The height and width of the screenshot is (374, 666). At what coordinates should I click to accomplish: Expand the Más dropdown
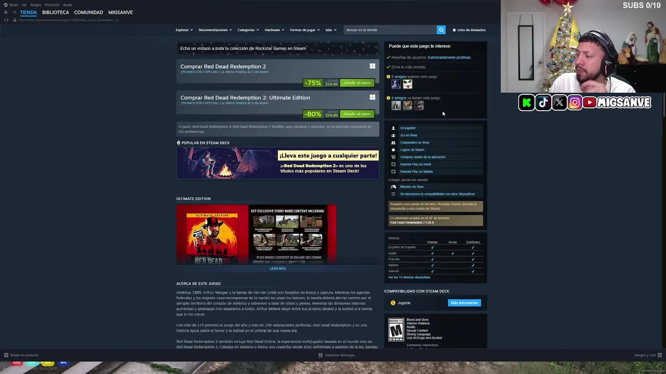(x=331, y=30)
